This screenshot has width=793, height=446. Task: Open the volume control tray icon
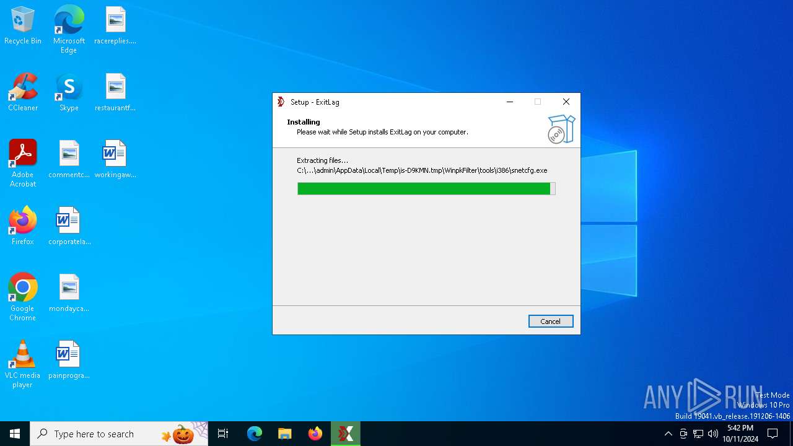coord(713,434)
